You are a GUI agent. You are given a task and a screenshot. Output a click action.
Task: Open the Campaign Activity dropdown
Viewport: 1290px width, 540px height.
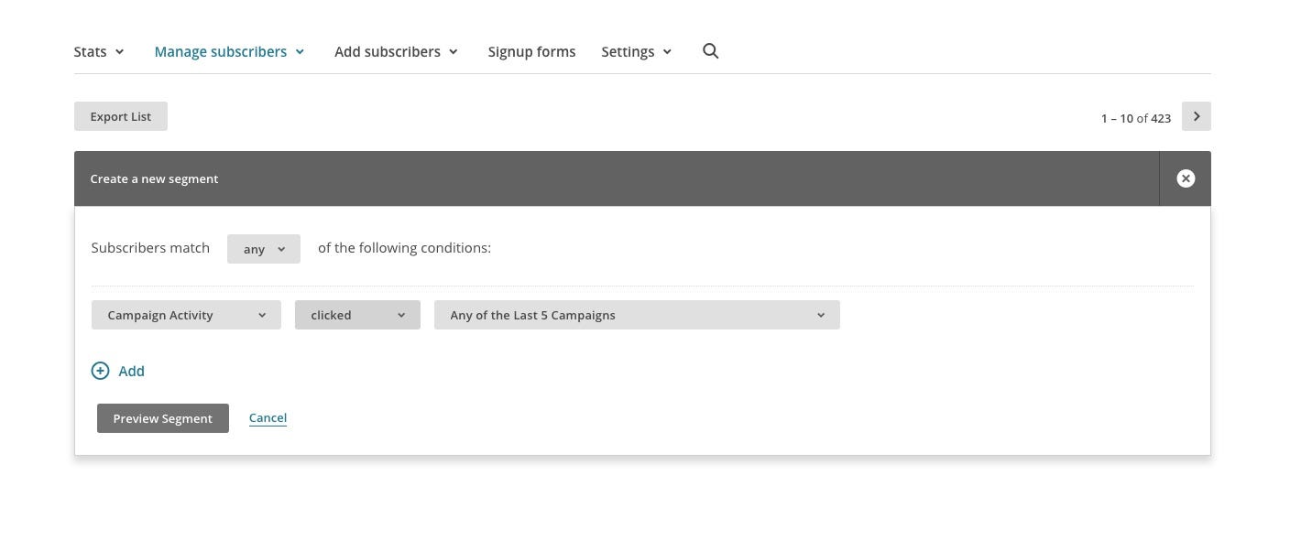(186, 315)
